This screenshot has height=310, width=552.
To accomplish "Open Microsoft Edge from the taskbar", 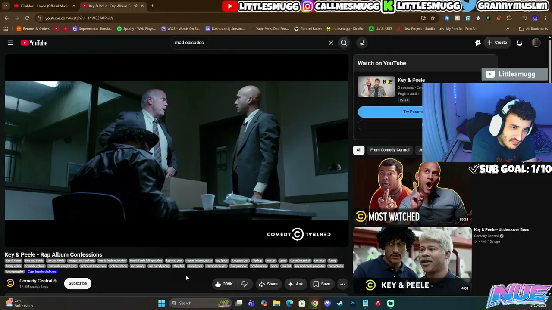I will click(289, 303).
